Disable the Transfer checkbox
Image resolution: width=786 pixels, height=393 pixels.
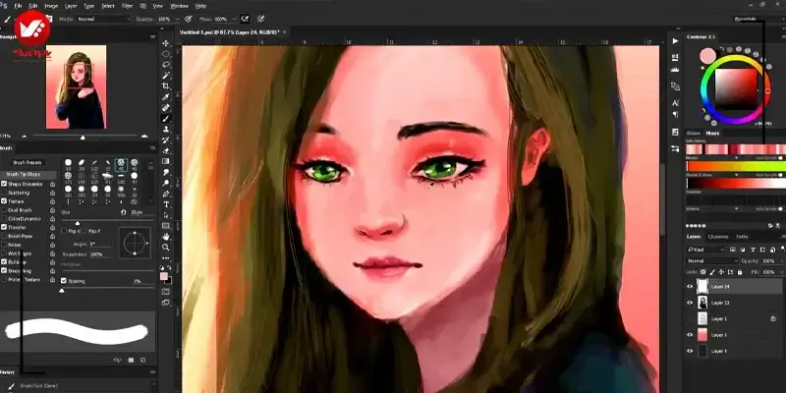pos(4,228)
